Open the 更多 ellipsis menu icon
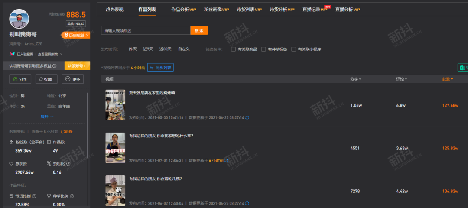 (68, 79)
